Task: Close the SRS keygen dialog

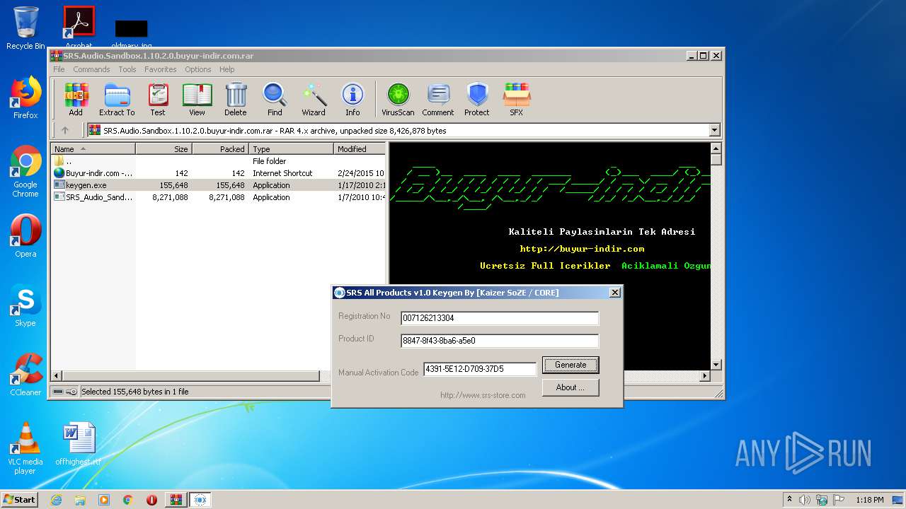Action: pyautogui.click(x=614, y=293)
